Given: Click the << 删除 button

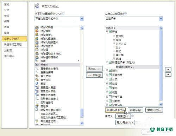Looking at the screenshot, I should pyautogui.click(x=94, y=75).
